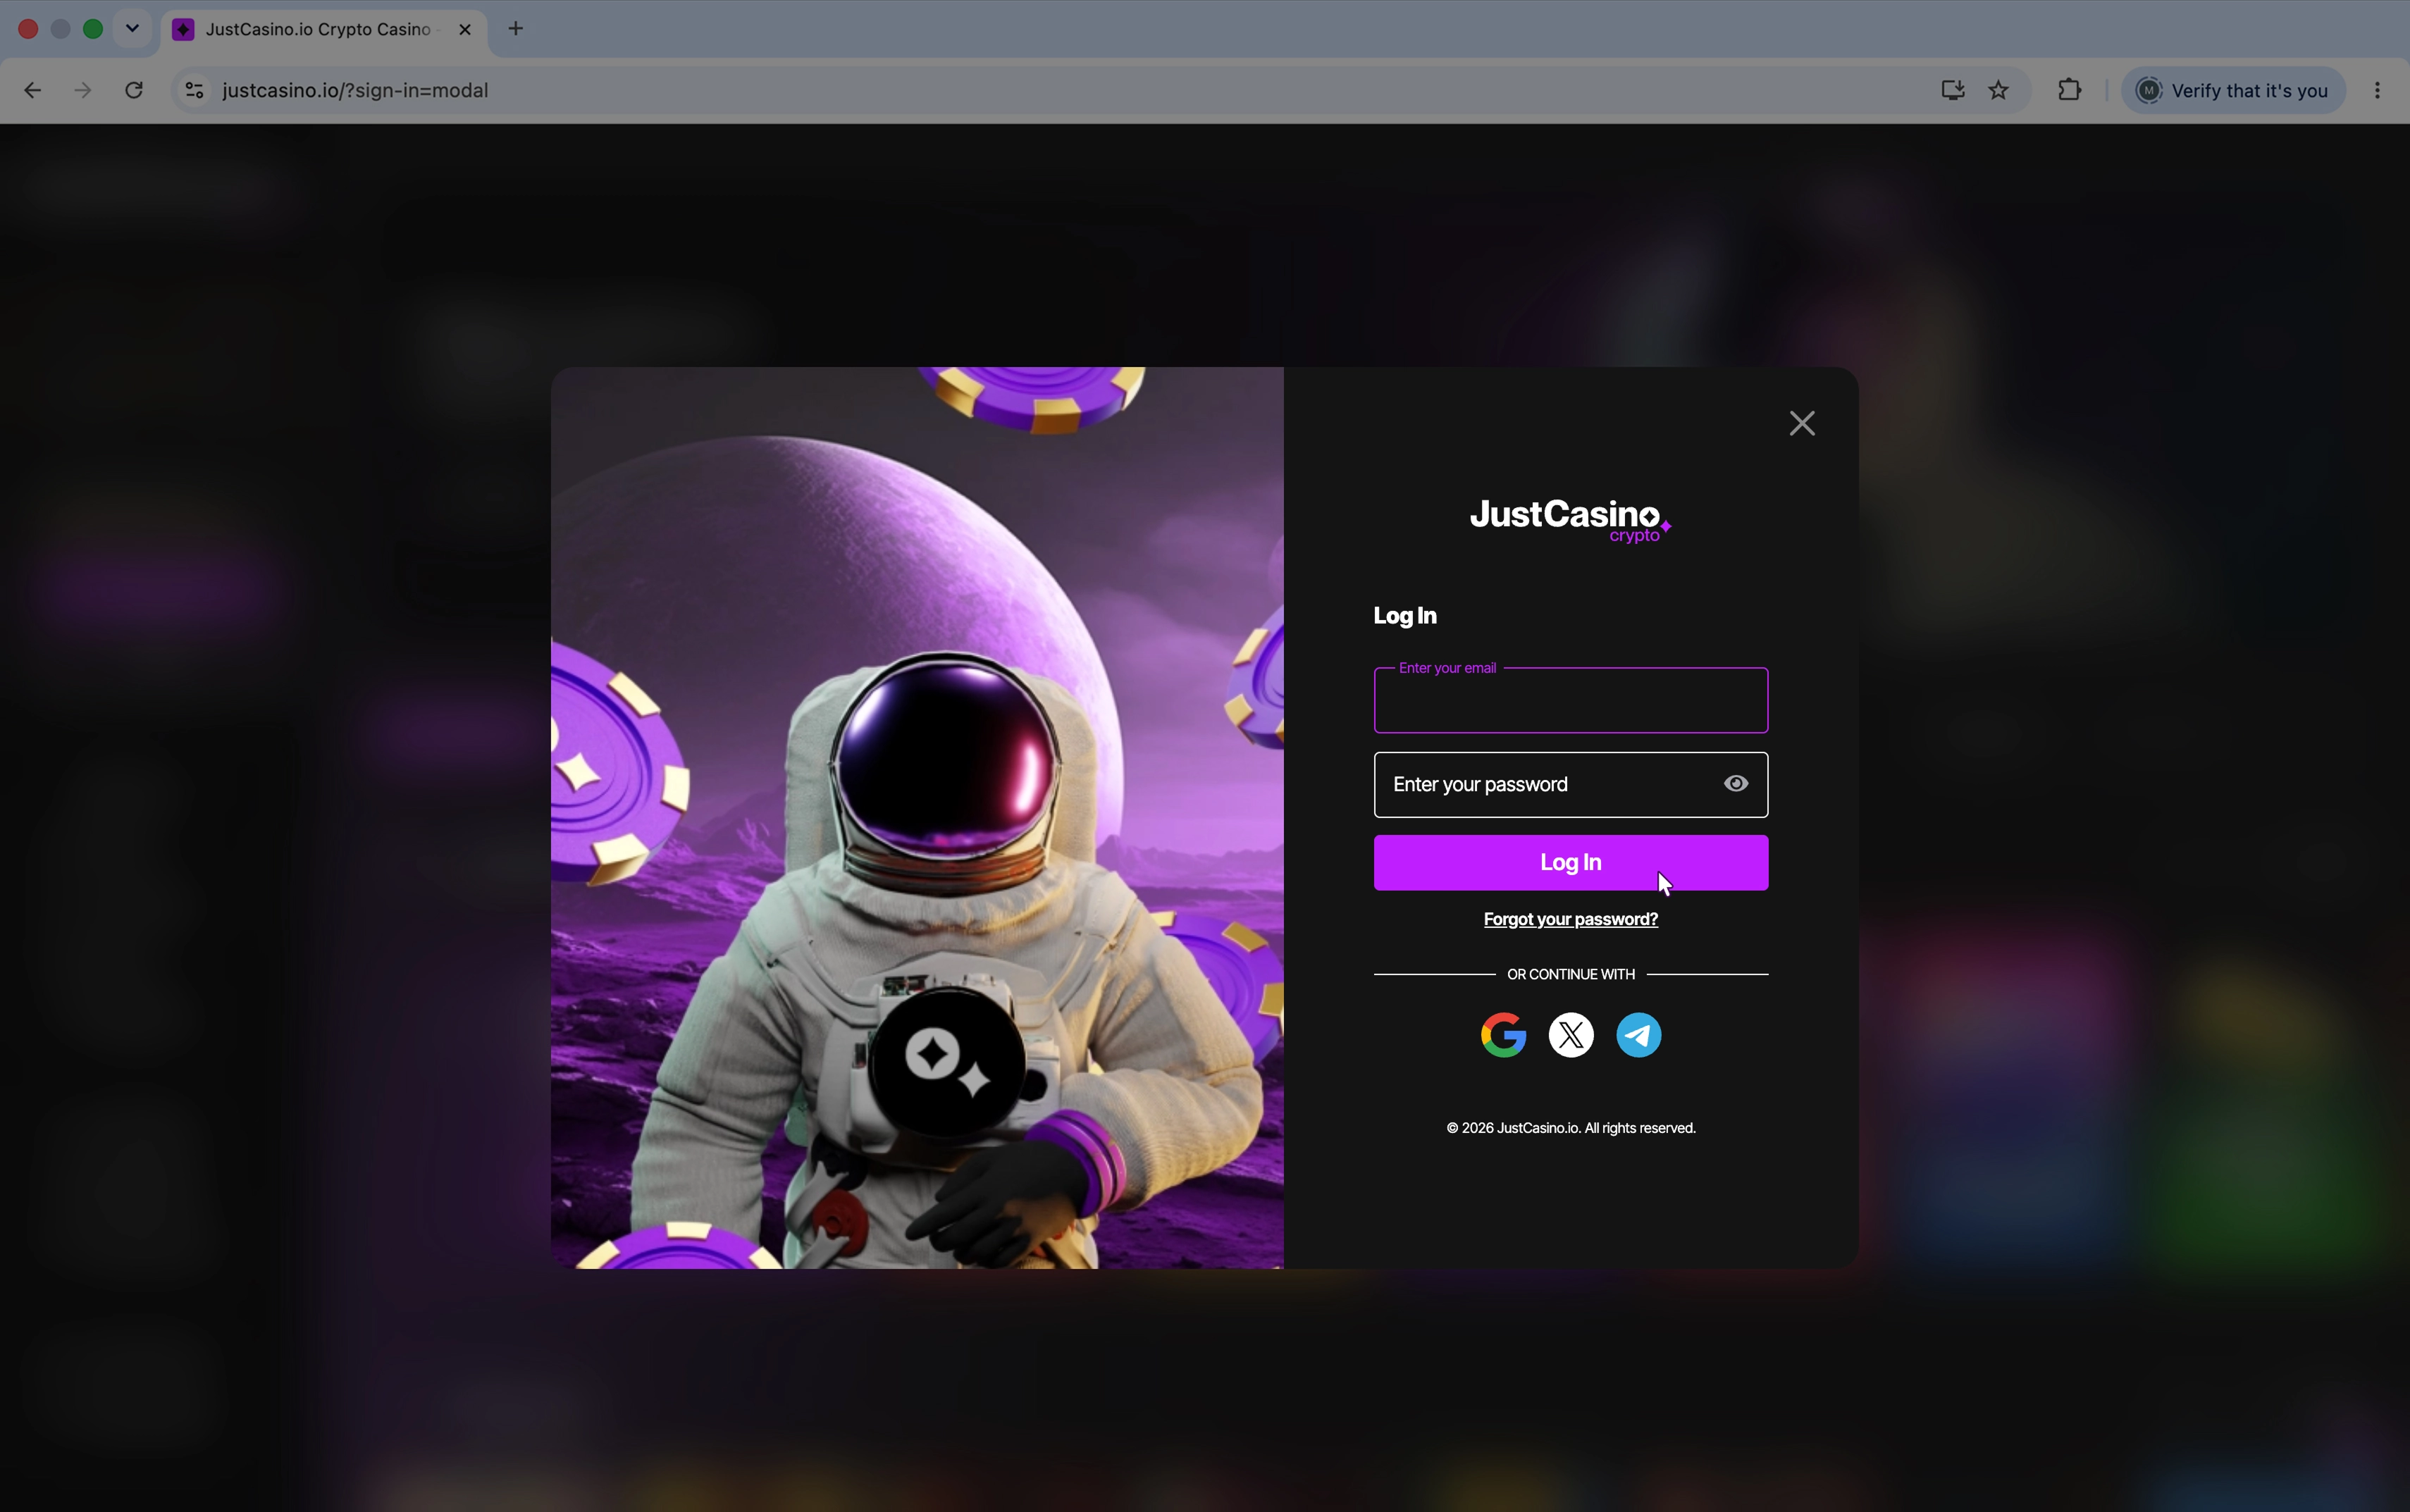Show password with eye icon
The width and height of the screenshot is (2410, 1512).
click(1736, 784)
